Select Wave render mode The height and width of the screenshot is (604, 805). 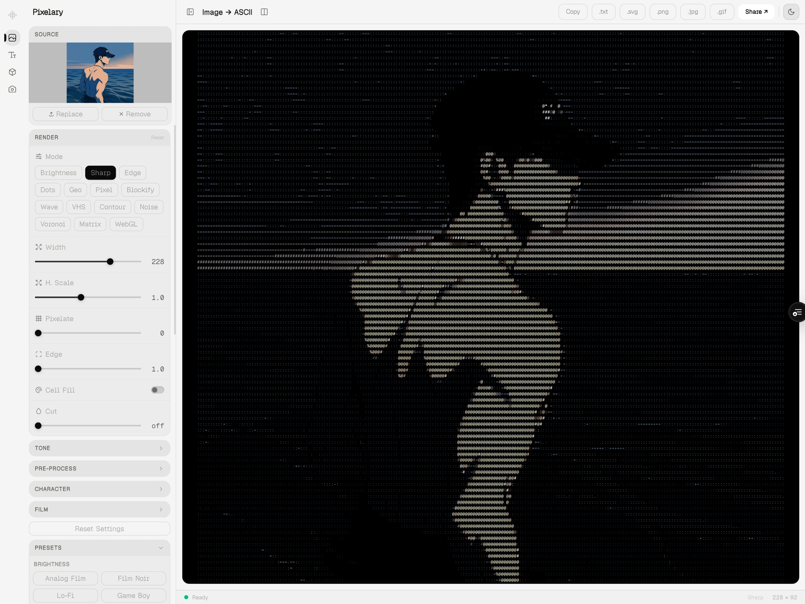click(x=49, y=207)
